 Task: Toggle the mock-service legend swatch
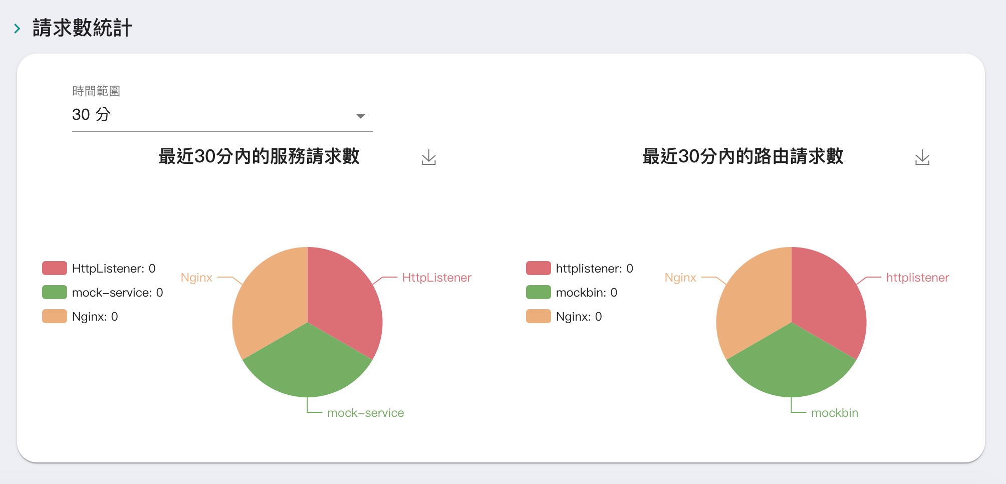click(x=55, y=292)
